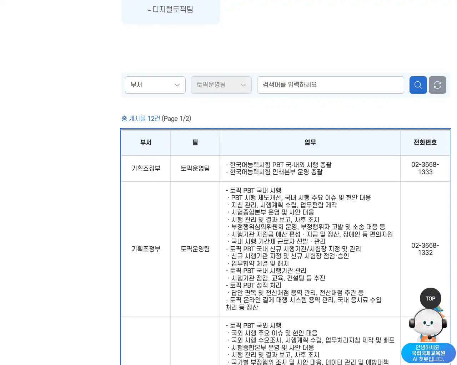Click 기획조정부 in the 02-3668-1332 row
This screenshot has height=365, width=457.
coord(146,249)
